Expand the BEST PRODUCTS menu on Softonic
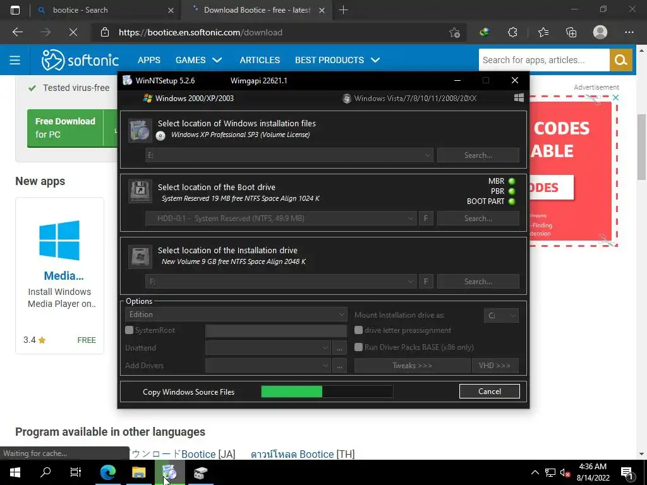This screenshot has width=647, height=485. [337, 60]
